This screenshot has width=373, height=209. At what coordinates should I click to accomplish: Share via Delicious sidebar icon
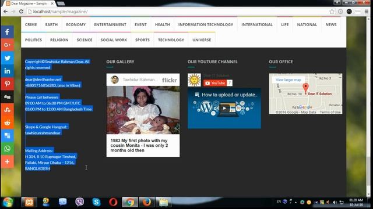(7, 135)
